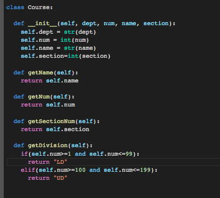The height and width of the screenshot is (198, 220).
Task: Click the 'if(self.num>=1 and self.num<=99):' line
Action: click(80, 154)
